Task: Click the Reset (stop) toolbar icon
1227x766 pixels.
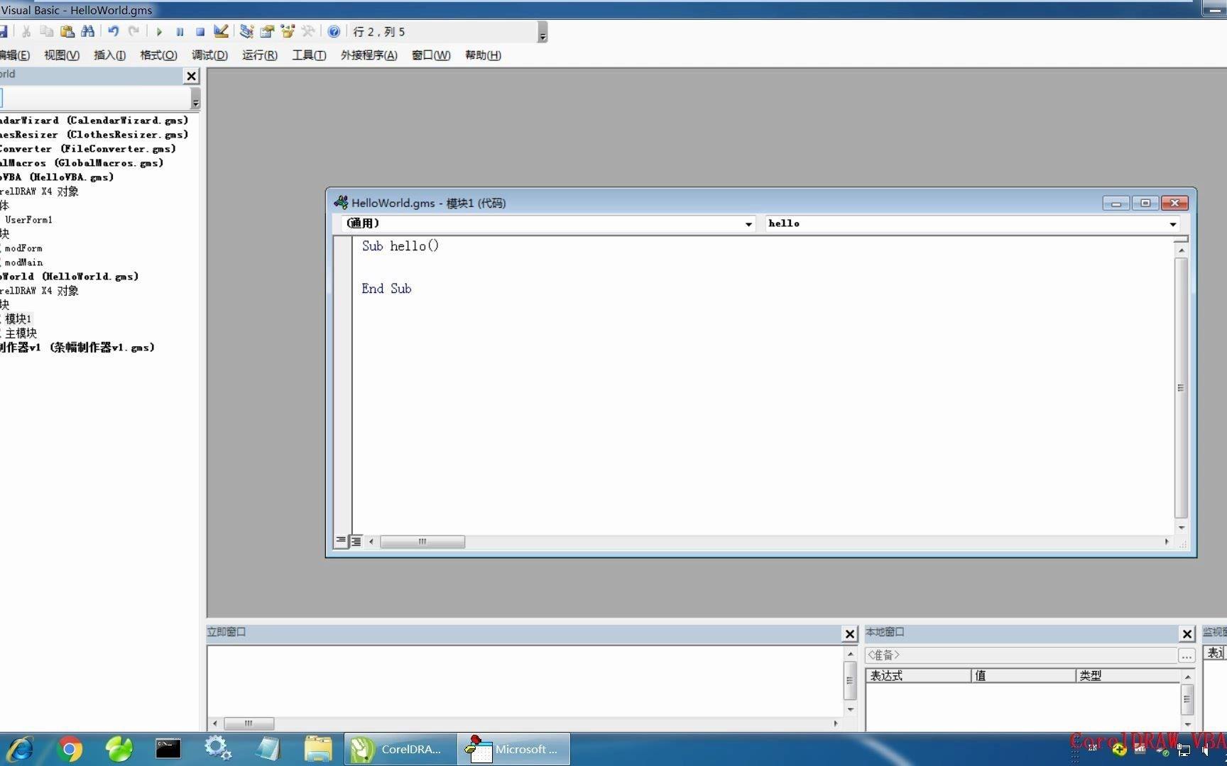Action: (200, 31)
